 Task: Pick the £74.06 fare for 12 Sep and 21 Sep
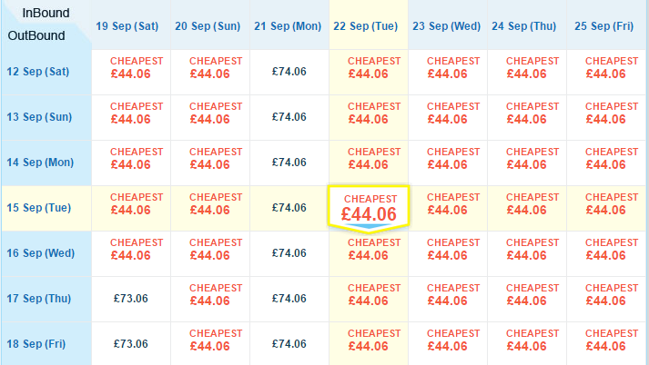pyautogui.click(x=289, y=72)
